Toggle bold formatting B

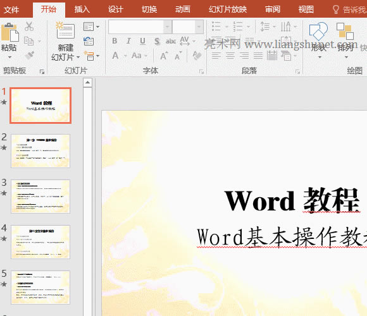(x=115, y=41)
